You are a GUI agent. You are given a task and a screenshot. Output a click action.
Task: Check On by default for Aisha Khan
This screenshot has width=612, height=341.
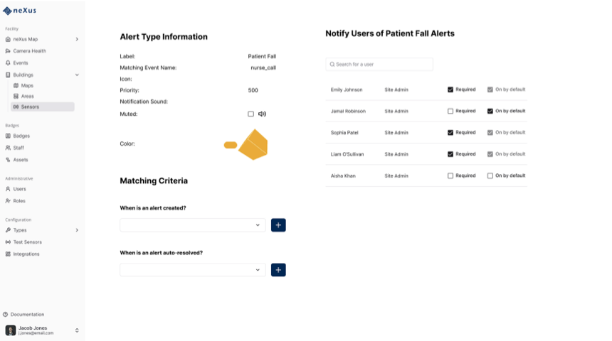[490, 175]
